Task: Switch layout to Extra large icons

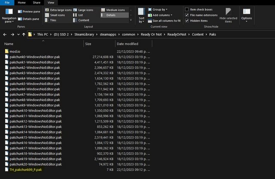Action: pos(58,10)
